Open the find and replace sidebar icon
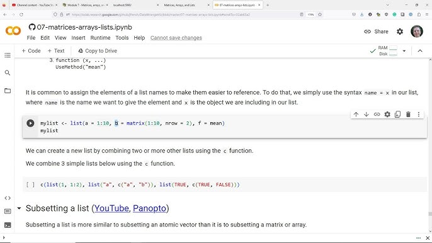This screenshot has height=243, width=432. (x=8, y=73)
